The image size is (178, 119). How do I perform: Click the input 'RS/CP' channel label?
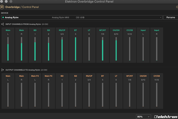tap(62, 30)
